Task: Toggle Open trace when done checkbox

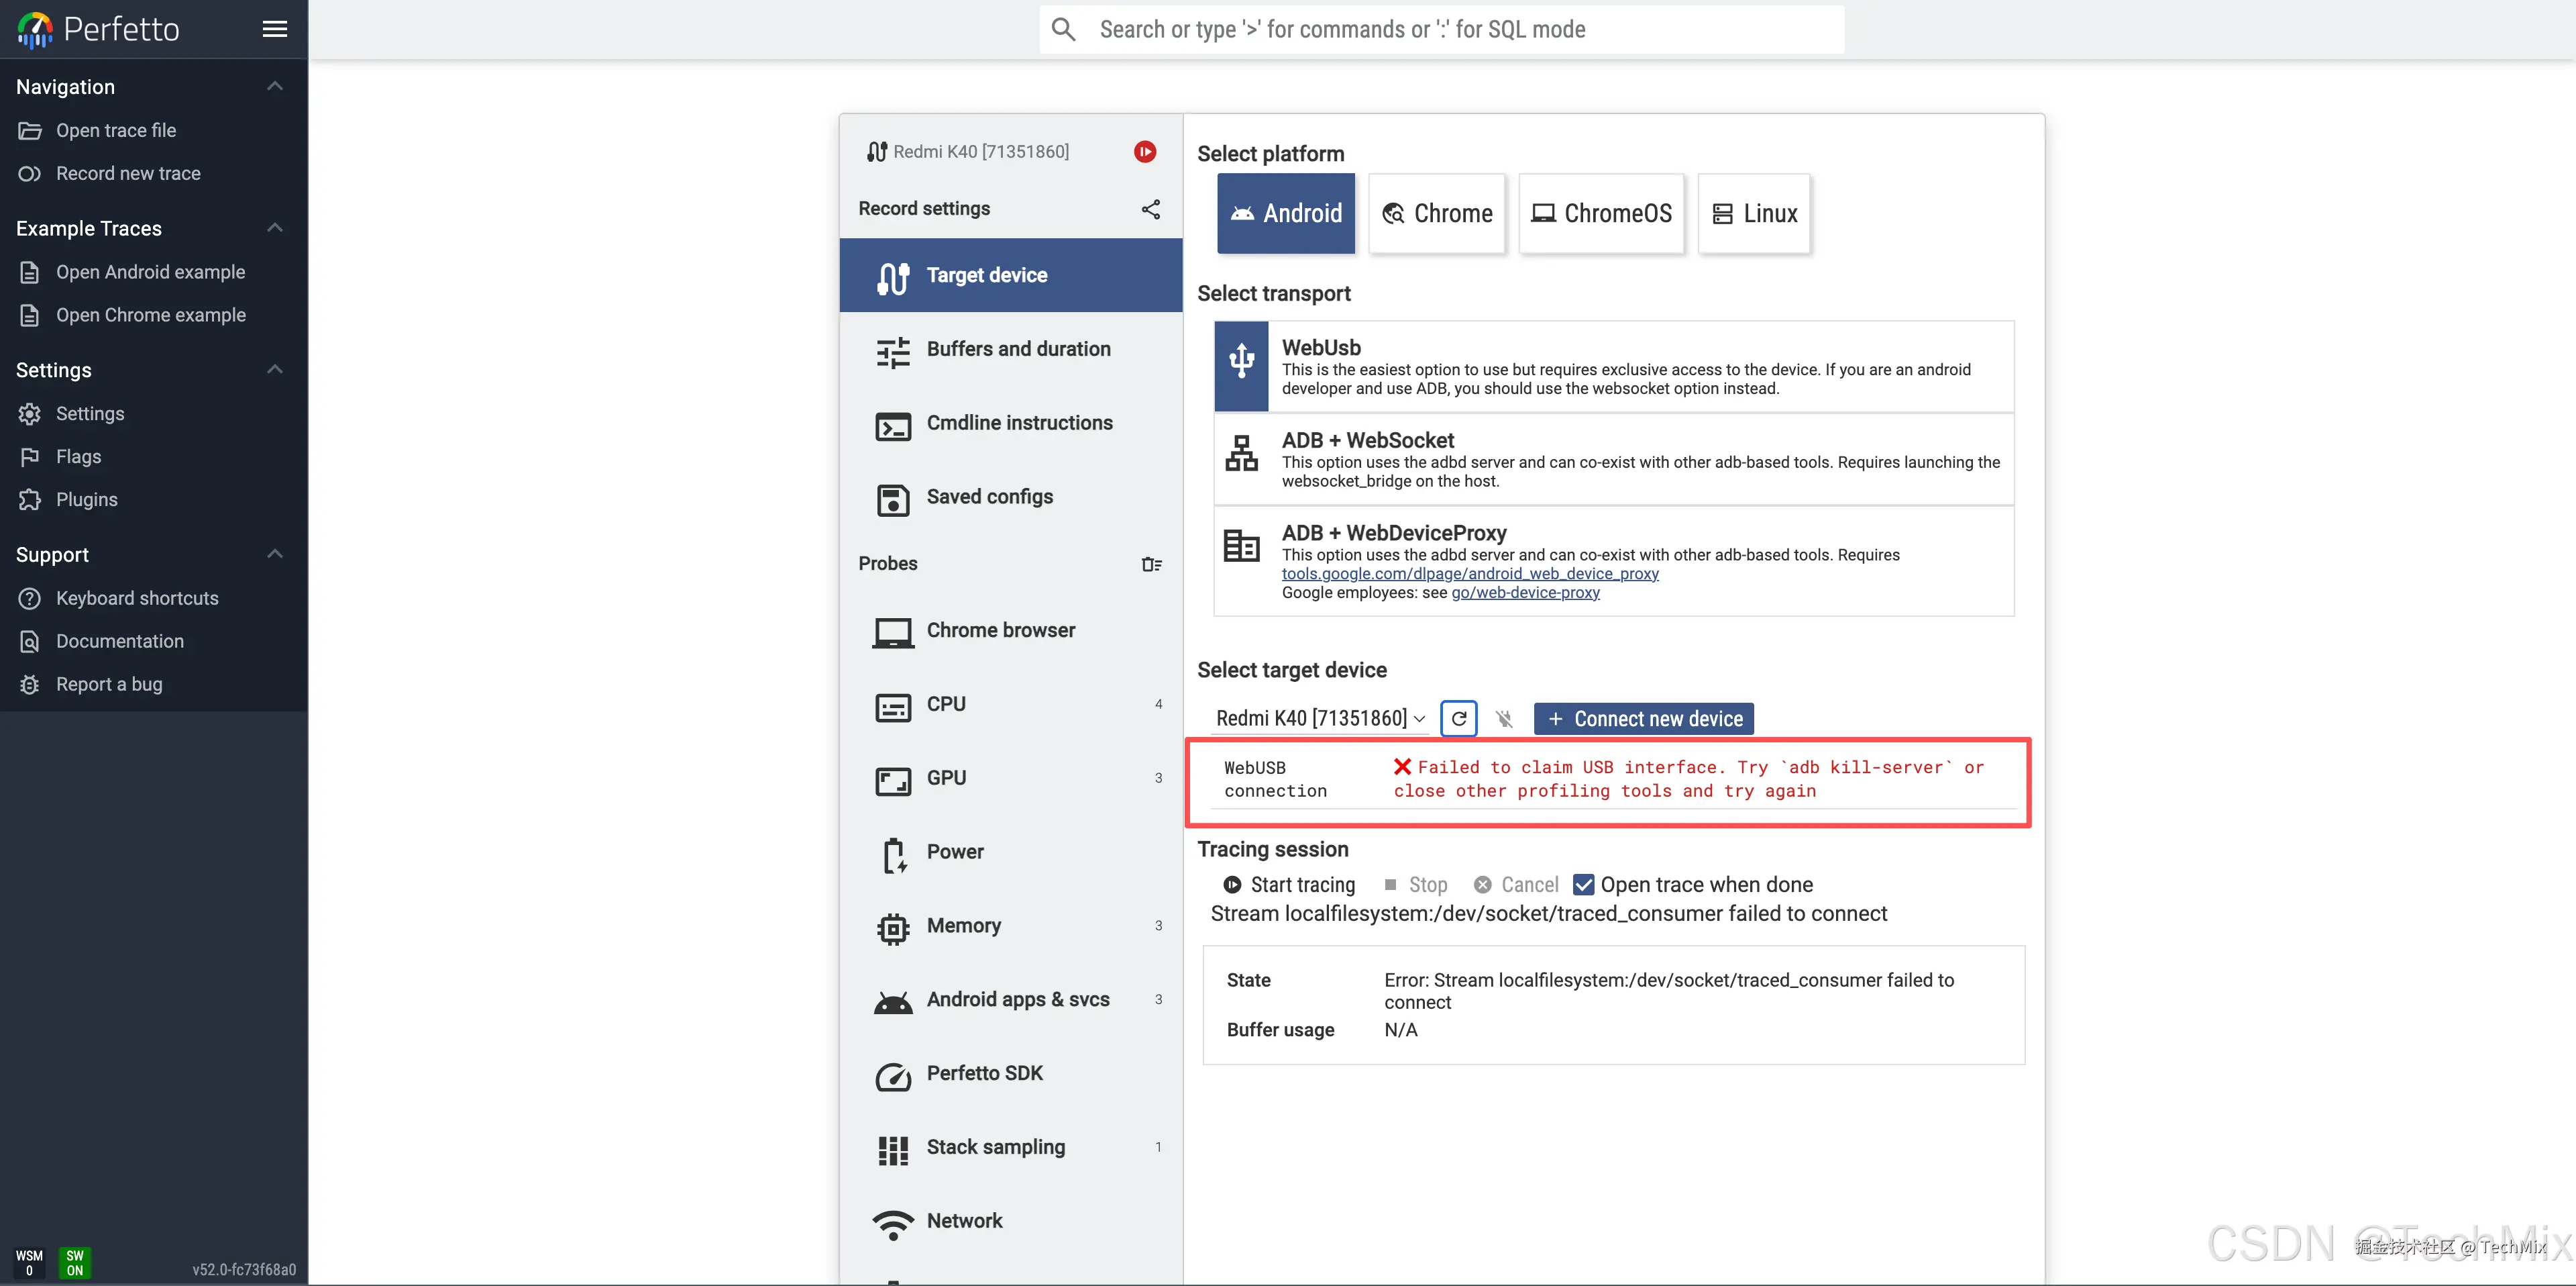Action: pyautogui.click(x=1584, y=885)
